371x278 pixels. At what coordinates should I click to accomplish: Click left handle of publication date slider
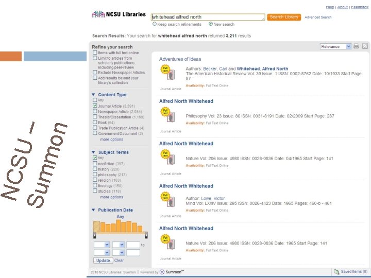pos(95,235)
